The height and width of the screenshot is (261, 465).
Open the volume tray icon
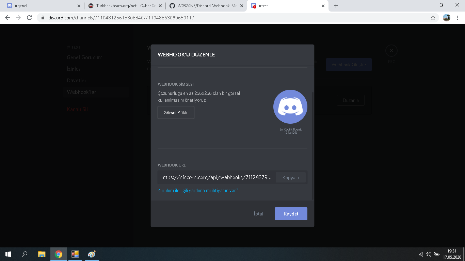pyautogui.click(x=429, y=254)
